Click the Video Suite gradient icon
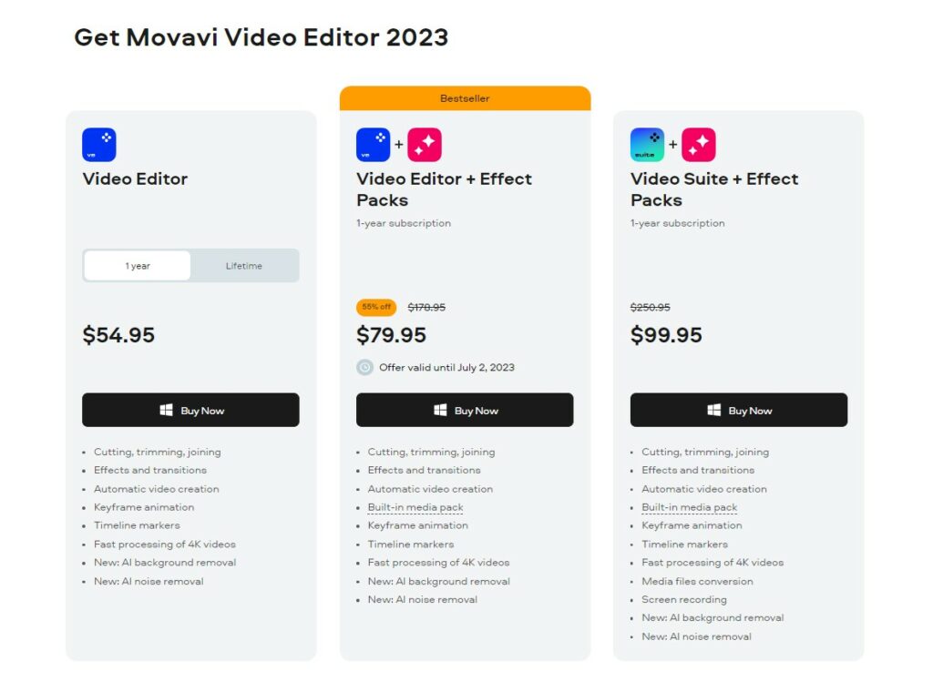 (648, 145)
